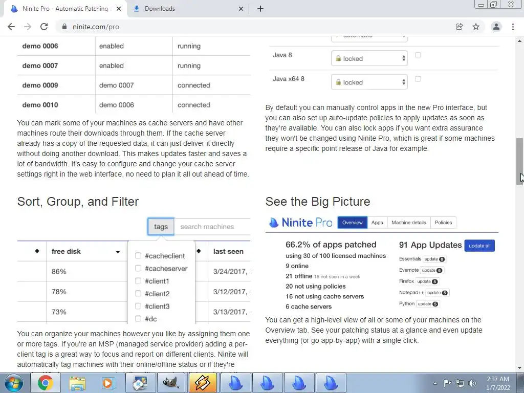The width and height of the screenshot is (524, 393).
Task: Show hidden system tray icons
Action: coord(435,383)
